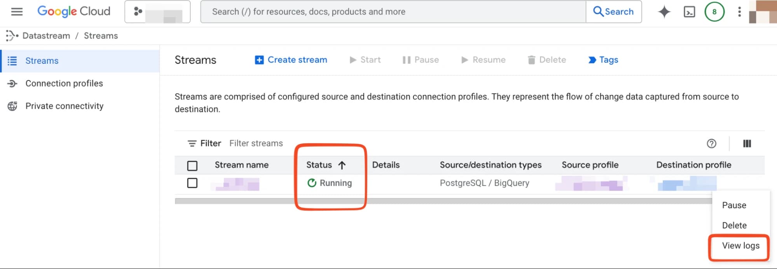The image size is (777, 269).
Task: Toggle the Status column sort arrow
Action: [342, 165]
